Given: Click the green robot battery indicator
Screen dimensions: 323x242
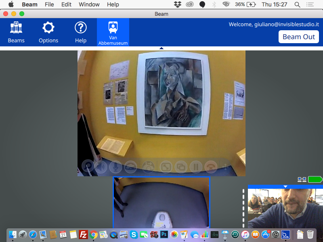Looking at the screenshot, I should coord(315,179).
